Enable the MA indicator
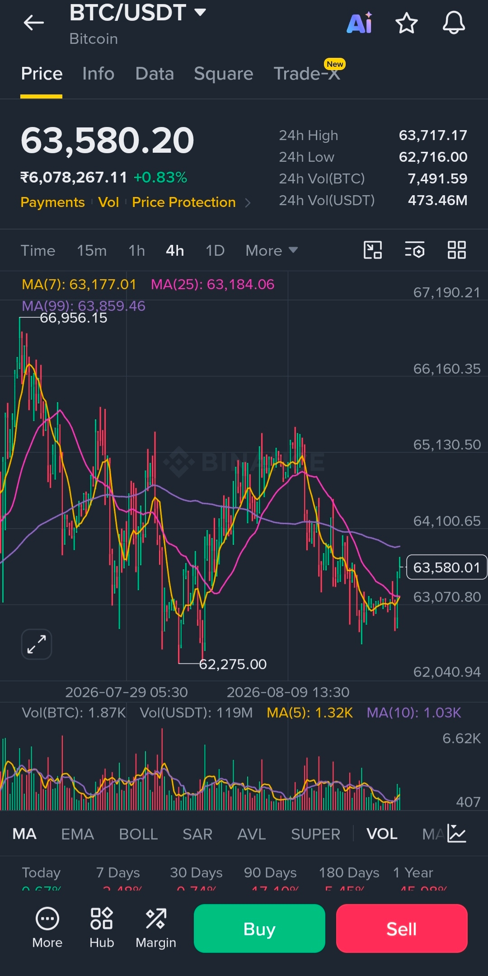Image resolution: width=488 pixels, height=976 pixels. point(24,834)
